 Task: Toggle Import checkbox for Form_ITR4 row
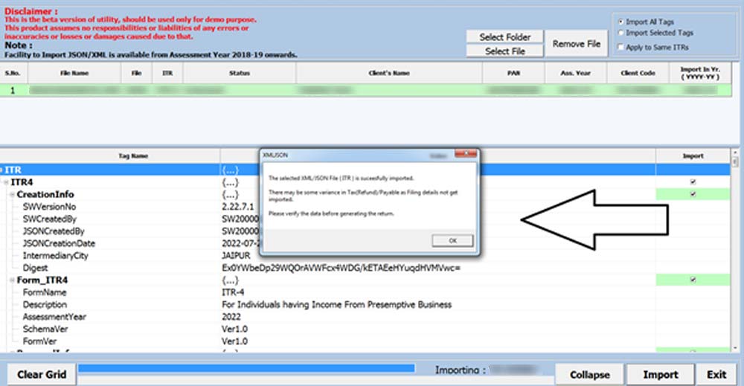[693, 280]
